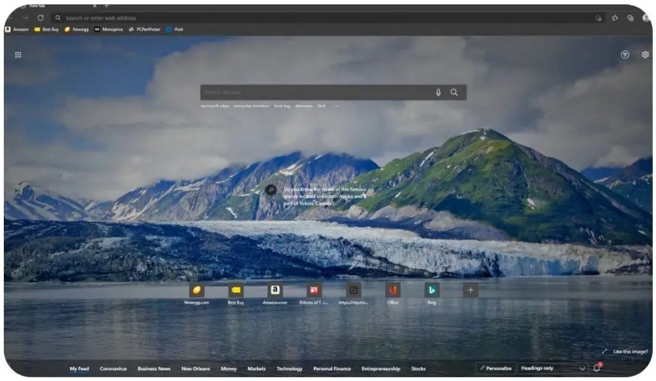Open the page layout settings gear icon
The image size is (656, 381).
[x=645, y=54]
